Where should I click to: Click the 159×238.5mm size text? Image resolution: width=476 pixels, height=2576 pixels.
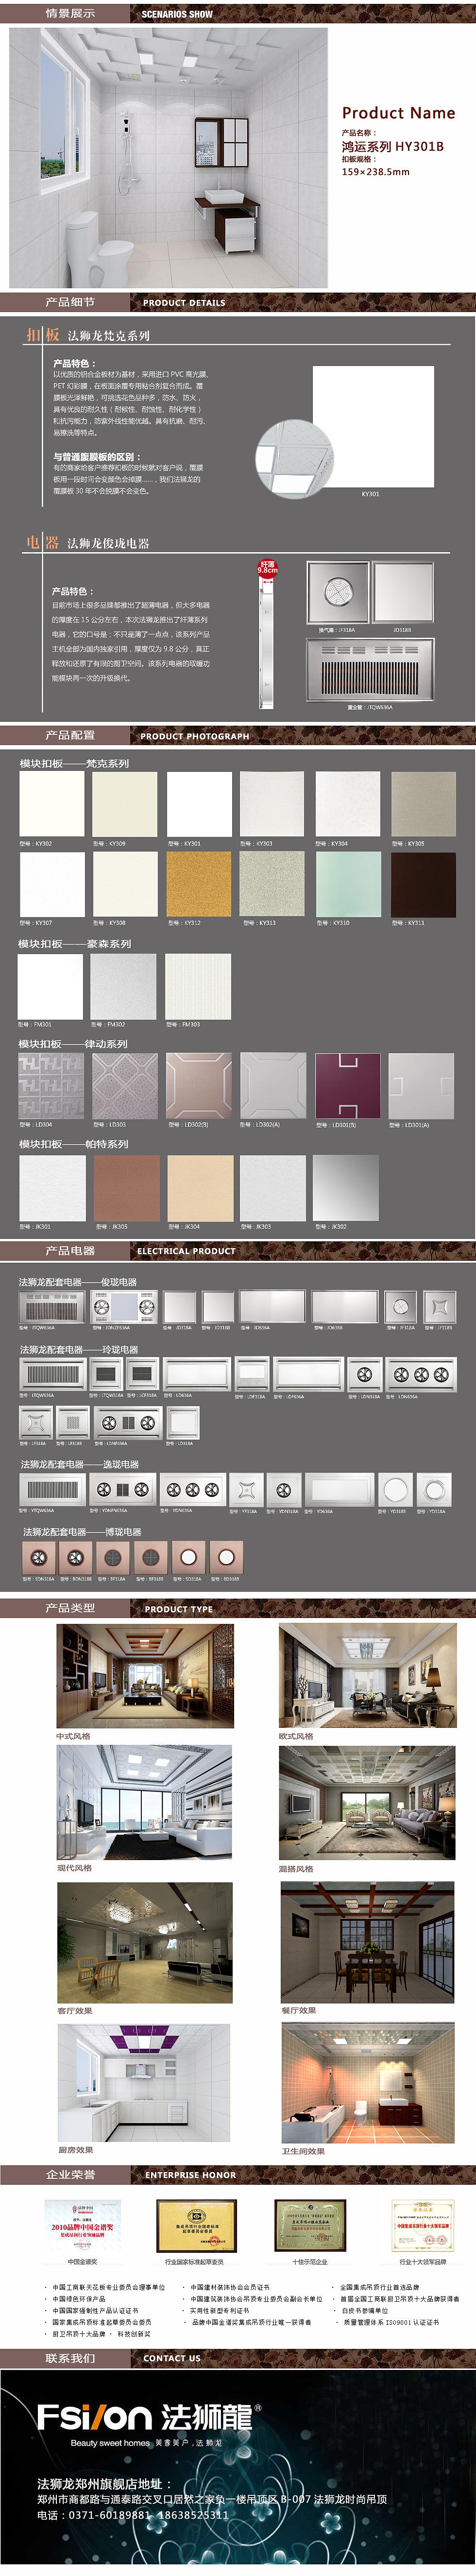click(375, 172)
